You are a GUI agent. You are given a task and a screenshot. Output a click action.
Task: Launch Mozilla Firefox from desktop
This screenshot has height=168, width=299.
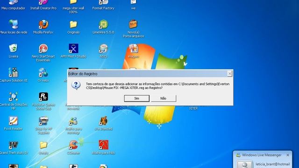43,27
